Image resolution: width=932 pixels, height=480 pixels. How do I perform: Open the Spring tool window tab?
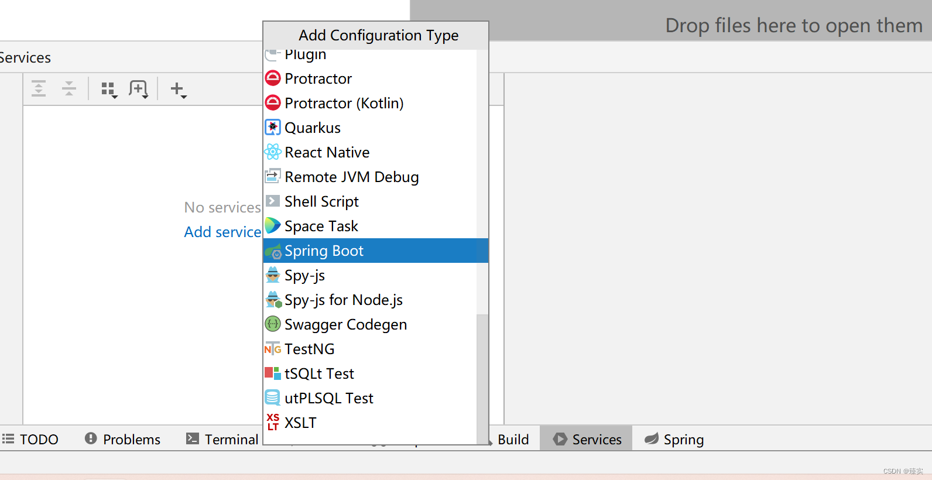[674, 439]
